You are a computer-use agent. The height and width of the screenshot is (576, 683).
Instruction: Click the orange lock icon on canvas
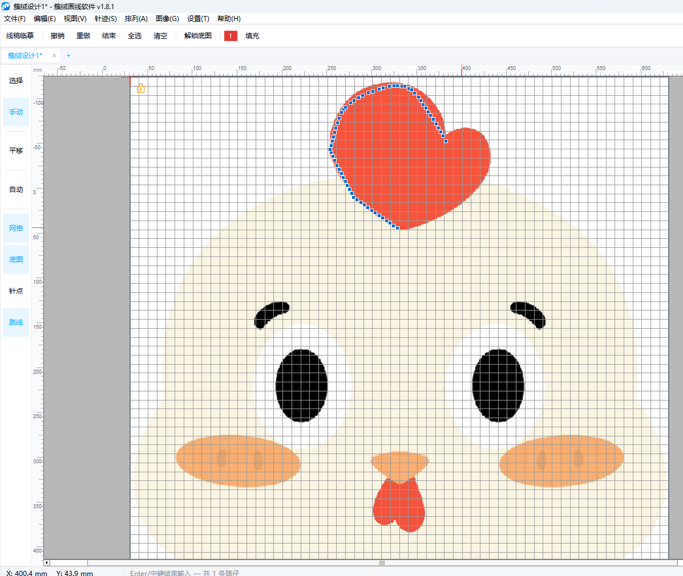(x=141, y=88)
